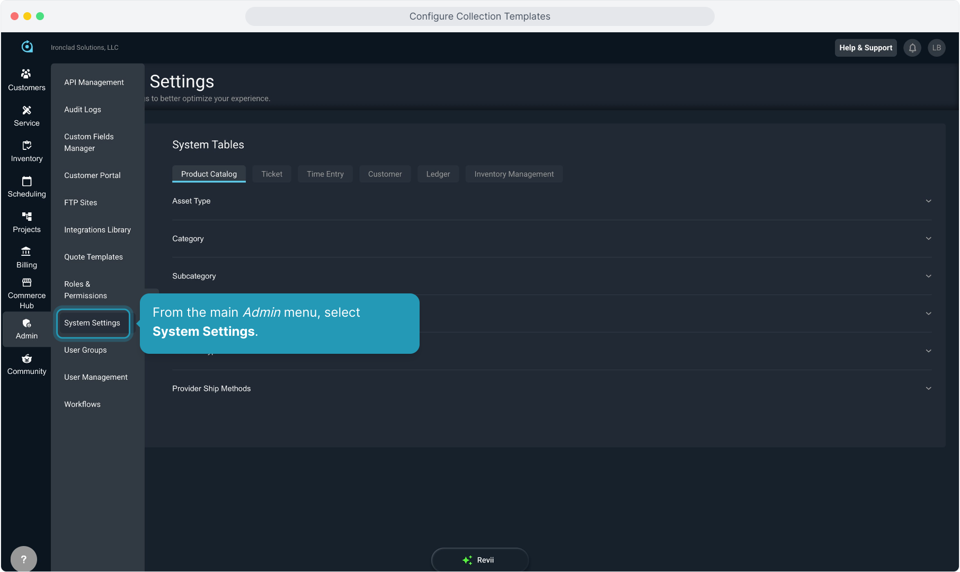Image resolution: width=960 pixels, height=572 pixels.
Task: Select System Settings in Admin menu
Action: (93, 323)
